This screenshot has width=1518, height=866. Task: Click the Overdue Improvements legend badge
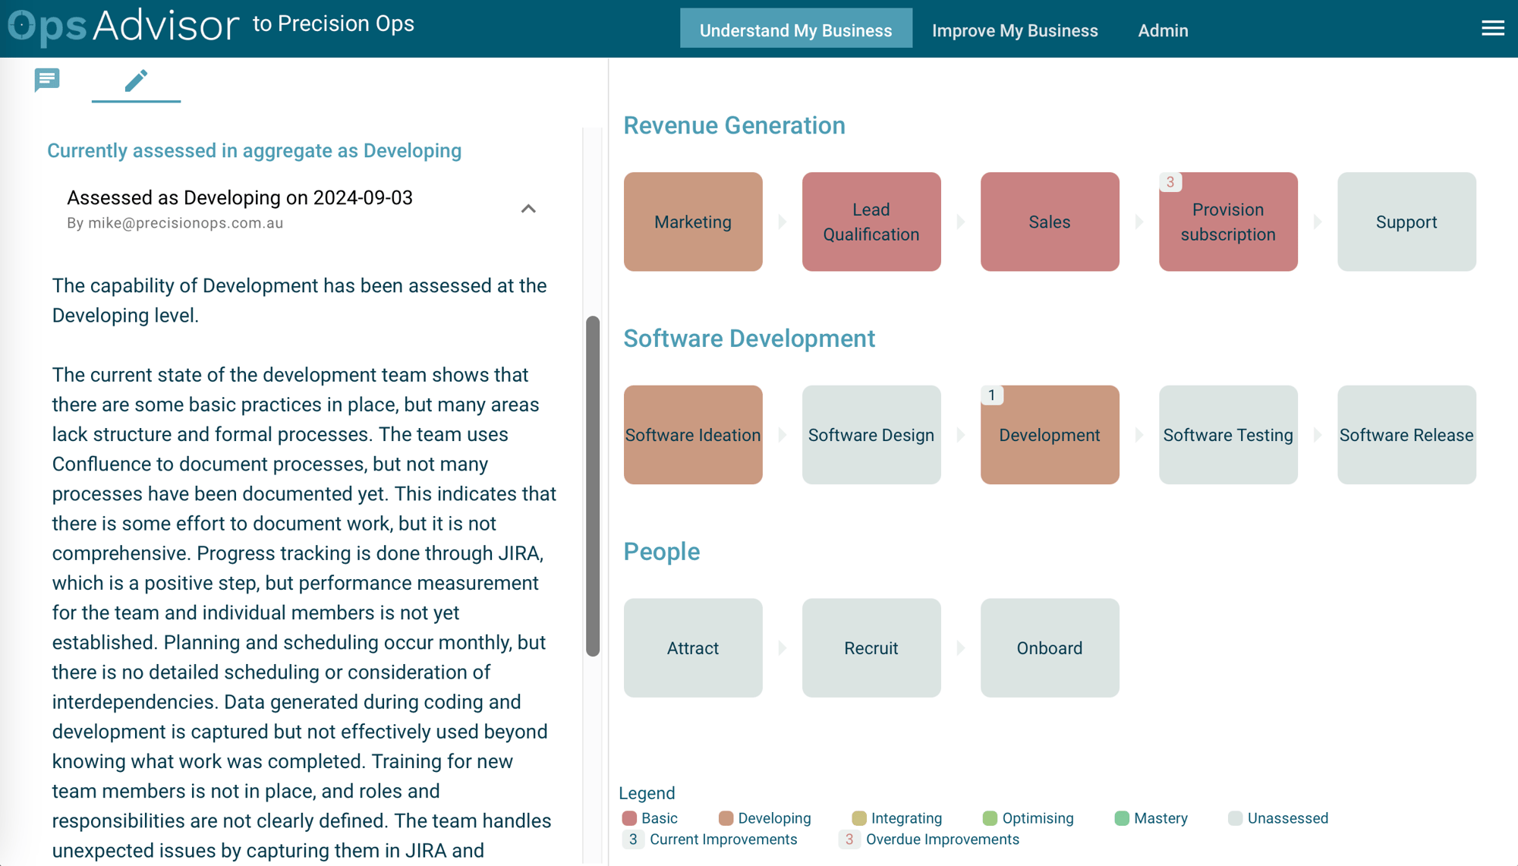tap(849, 839)
